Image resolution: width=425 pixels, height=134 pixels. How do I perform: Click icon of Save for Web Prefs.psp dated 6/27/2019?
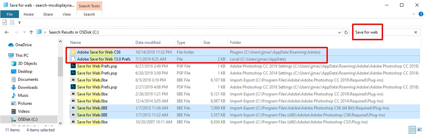(x=73, y=66)
